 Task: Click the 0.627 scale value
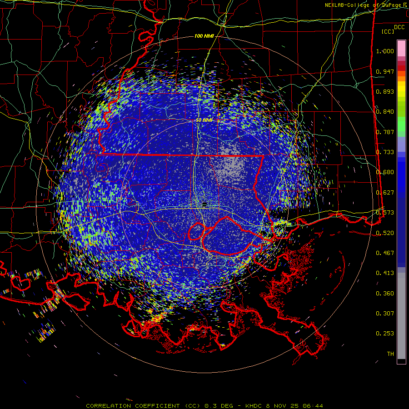coord(385,193)
